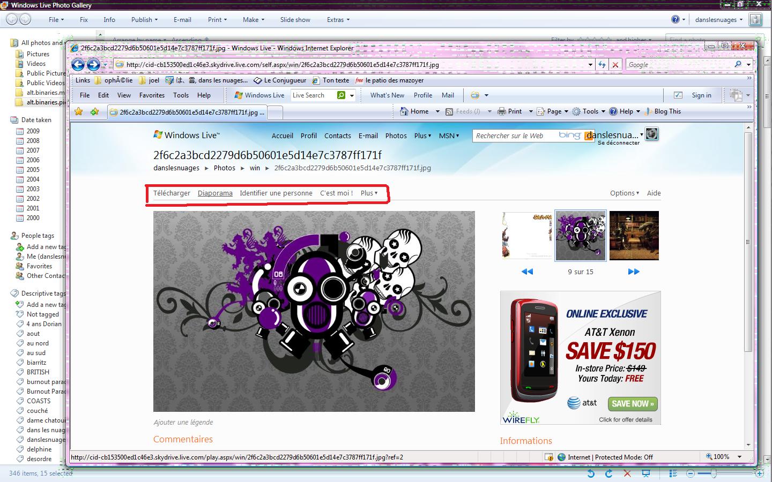Click the Fix button in Photo Gallery
This screenshot has height=482, width=772.
(x=84, y=20)
